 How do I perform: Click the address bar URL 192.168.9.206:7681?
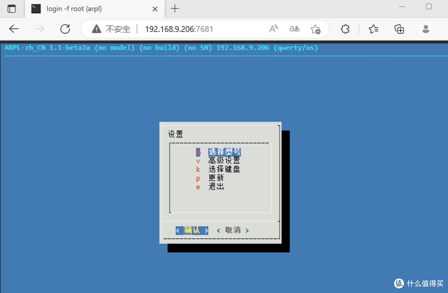pyautogui.click(x=179, y=29)
